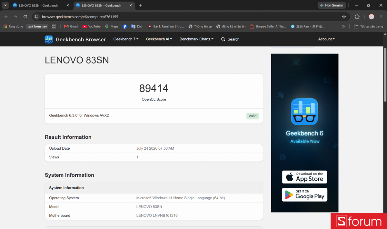This screenshot has height=229, width=387.
Task: Expand the Geekbench 7 dropdown menu
Action: (126, 39)
